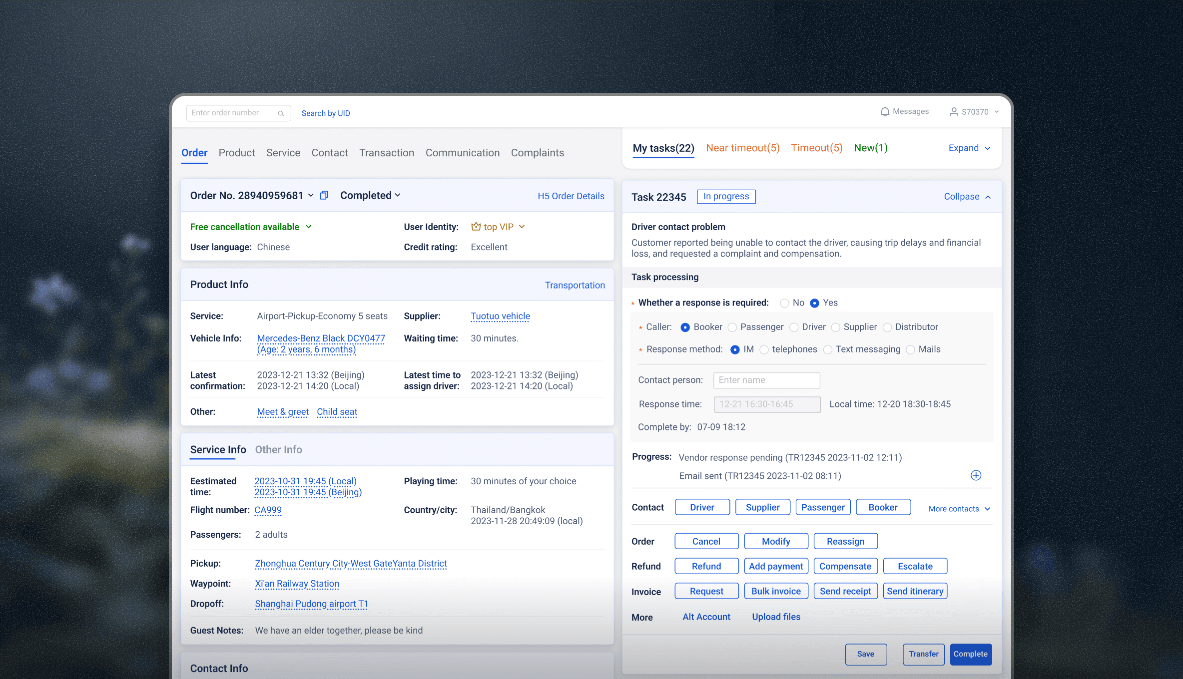Choose Supplier as caller
The width and height of the screenshot is (1183, 679).
click(x=835, y=328)
